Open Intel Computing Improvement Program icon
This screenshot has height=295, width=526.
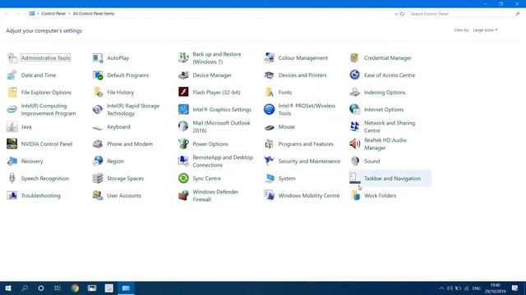point(12,109)
